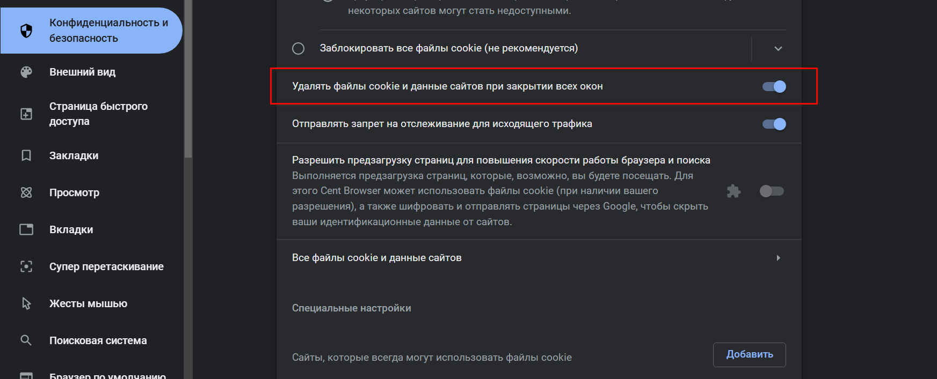Click the magnifier icon beside Поисковая система
Viewport: 937px width, 379px height.
pos(26,340)
